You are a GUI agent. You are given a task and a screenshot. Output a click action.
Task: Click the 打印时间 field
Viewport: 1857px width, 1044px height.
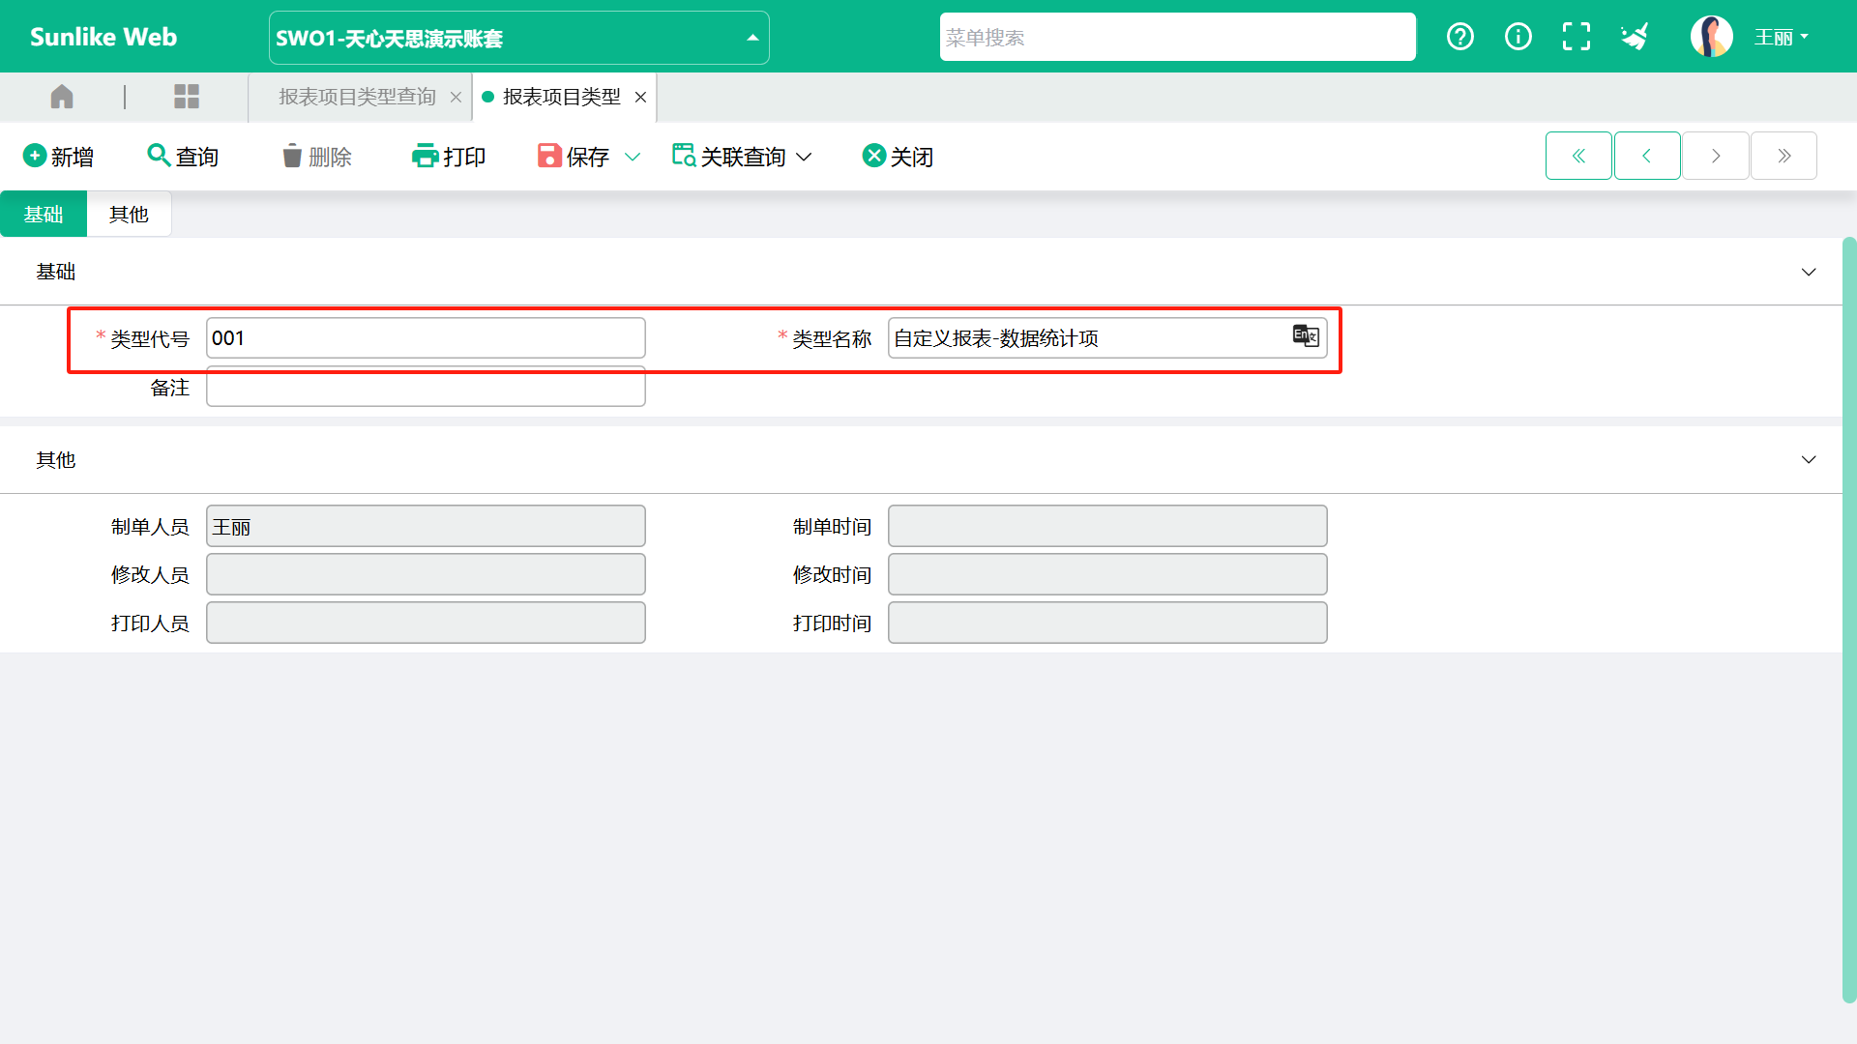1107,623
